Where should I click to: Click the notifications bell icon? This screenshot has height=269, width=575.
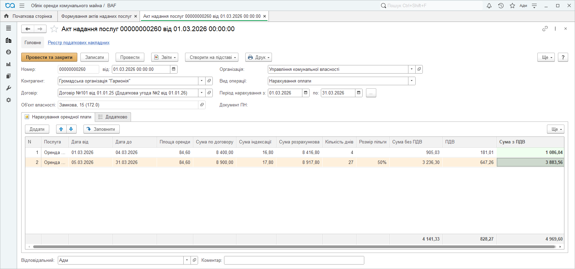pos(489,5)
